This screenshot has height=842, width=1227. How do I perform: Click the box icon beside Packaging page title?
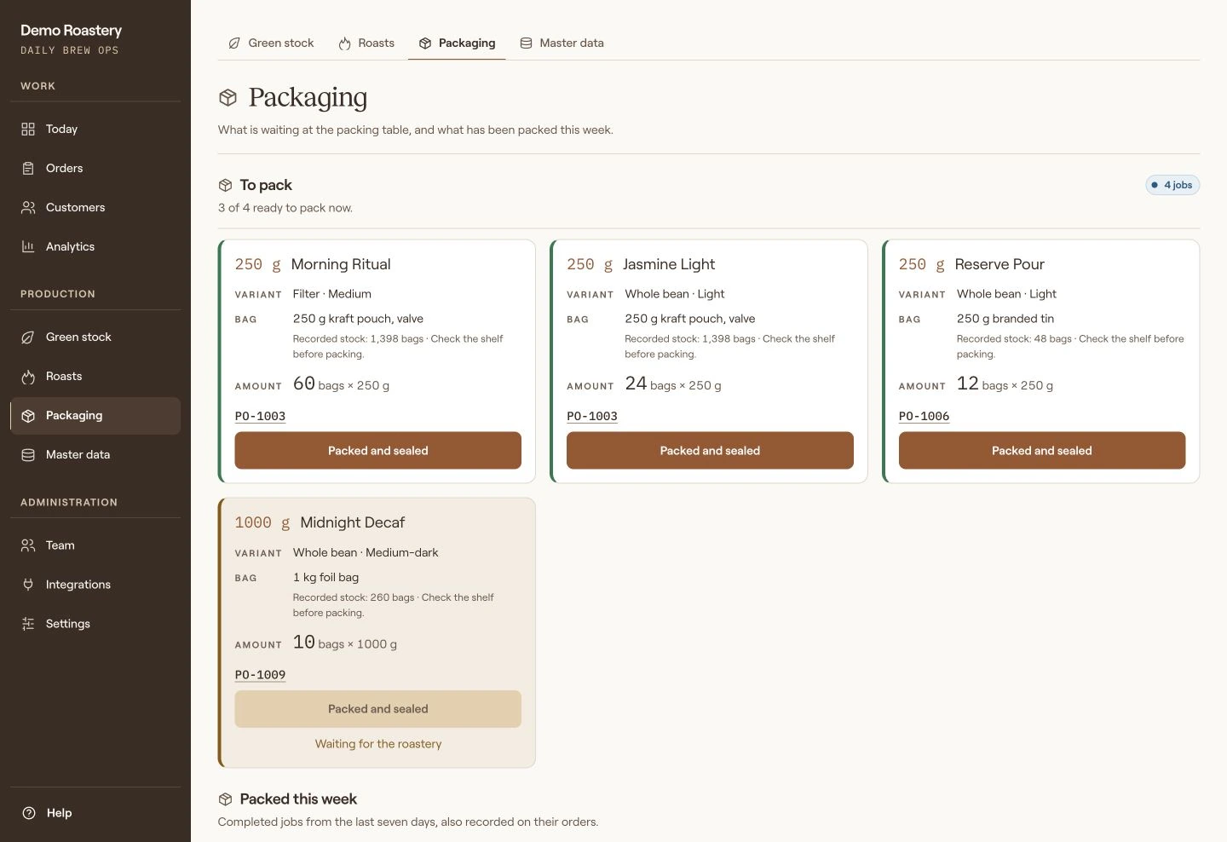coord(228,97)
